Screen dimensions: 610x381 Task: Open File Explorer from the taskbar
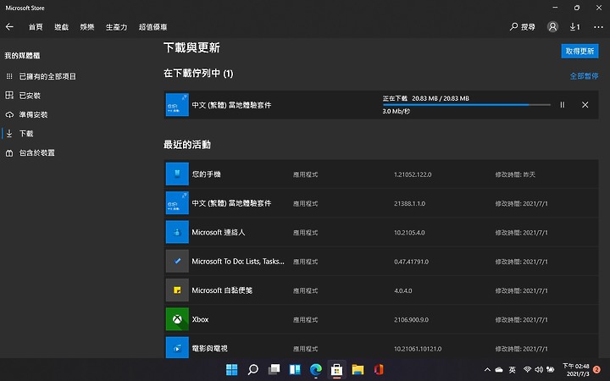358,369
